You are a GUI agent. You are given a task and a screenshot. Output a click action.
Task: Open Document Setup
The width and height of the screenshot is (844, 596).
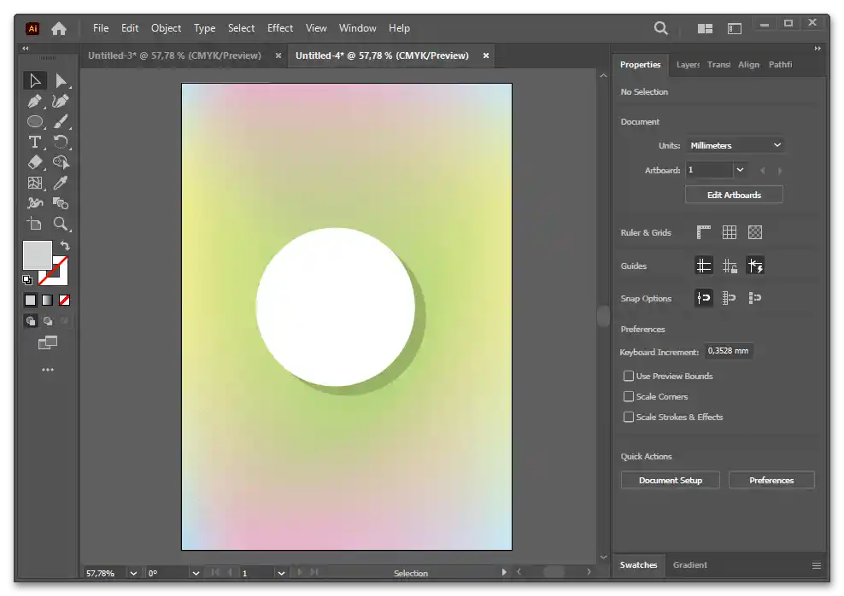[670, 480]
